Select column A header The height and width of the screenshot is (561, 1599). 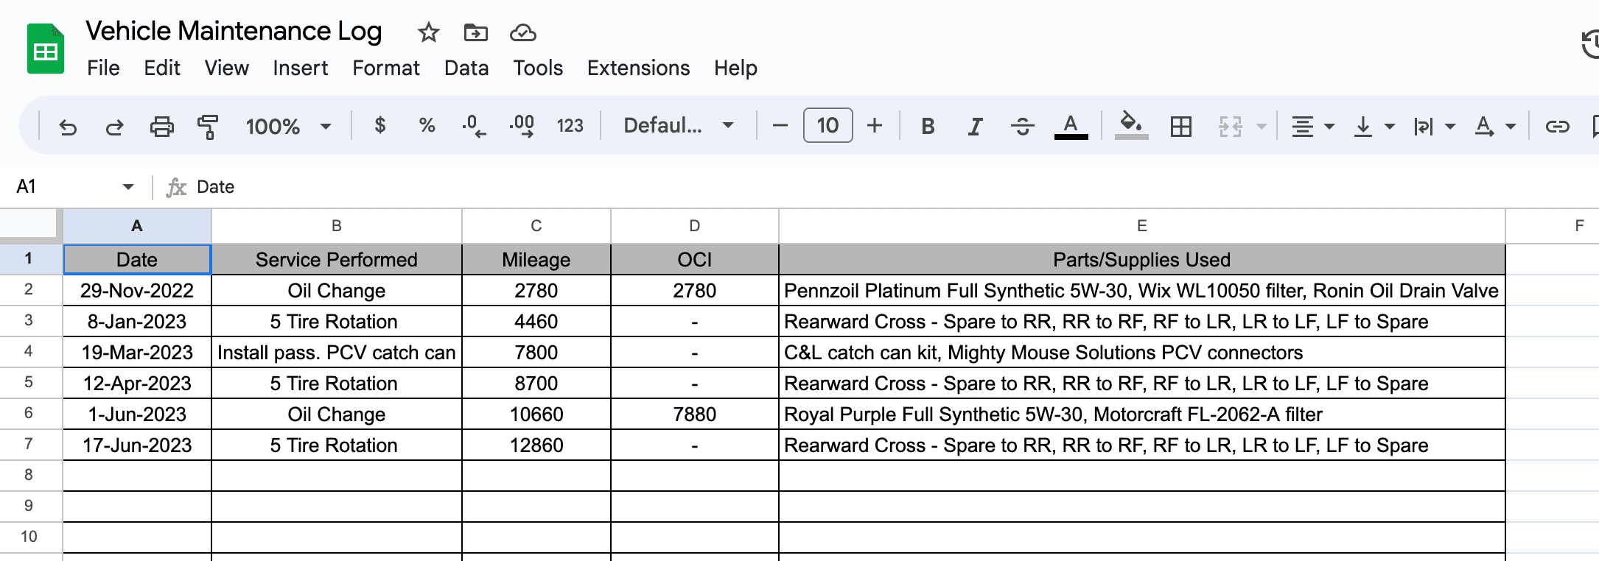[x=137, y=226]
